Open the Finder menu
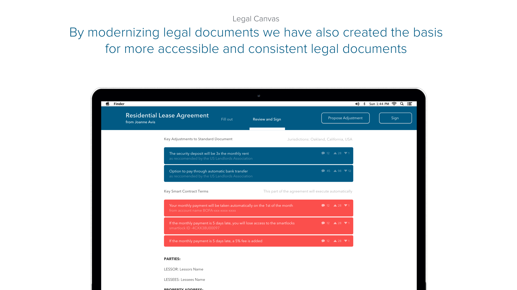517x290 pixels. click(119, 104)
